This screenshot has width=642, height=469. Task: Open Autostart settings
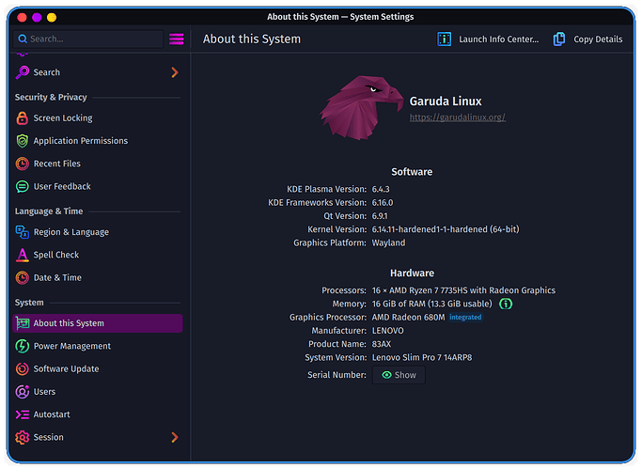98,414
